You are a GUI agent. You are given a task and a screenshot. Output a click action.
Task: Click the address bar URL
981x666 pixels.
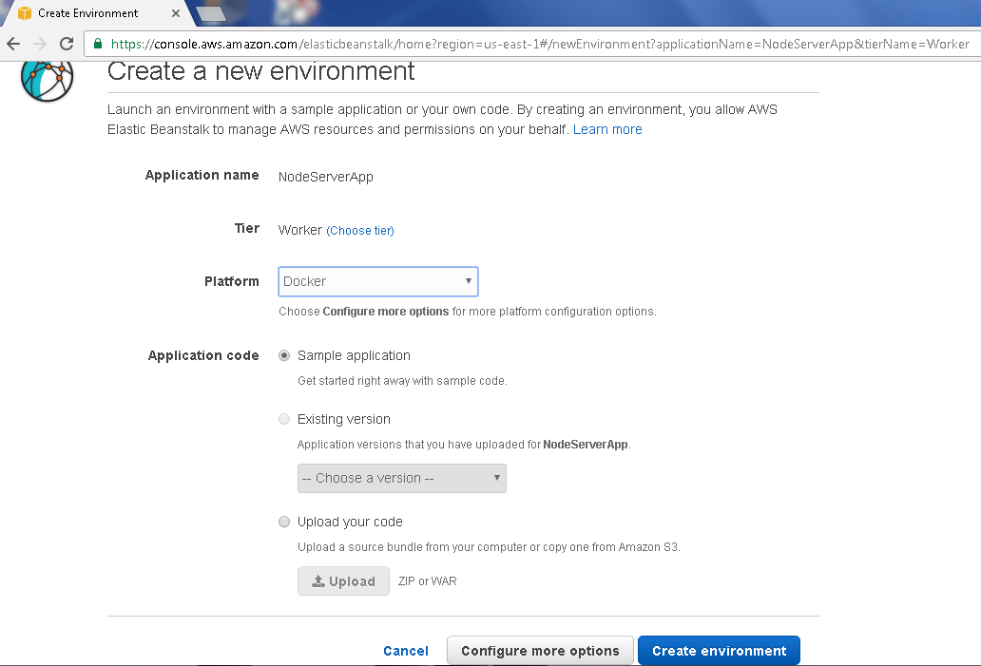pyautogui.click(x=539, y=44)
